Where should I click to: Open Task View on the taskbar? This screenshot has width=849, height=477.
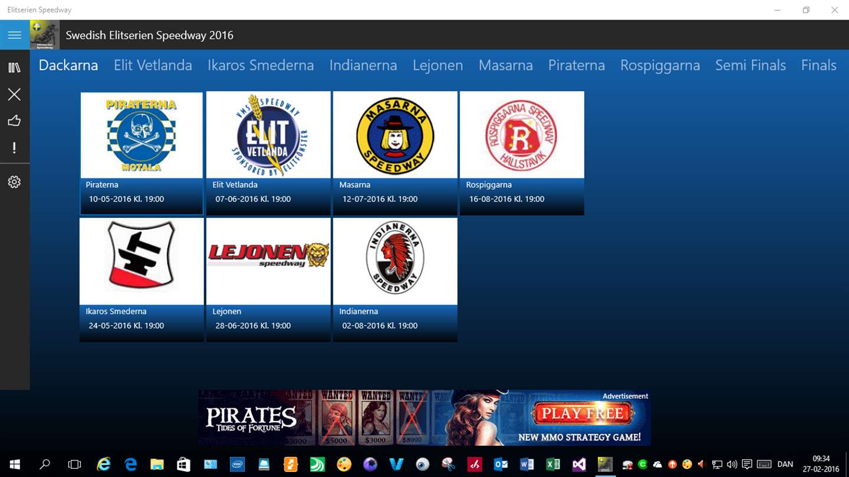(74, 465)
